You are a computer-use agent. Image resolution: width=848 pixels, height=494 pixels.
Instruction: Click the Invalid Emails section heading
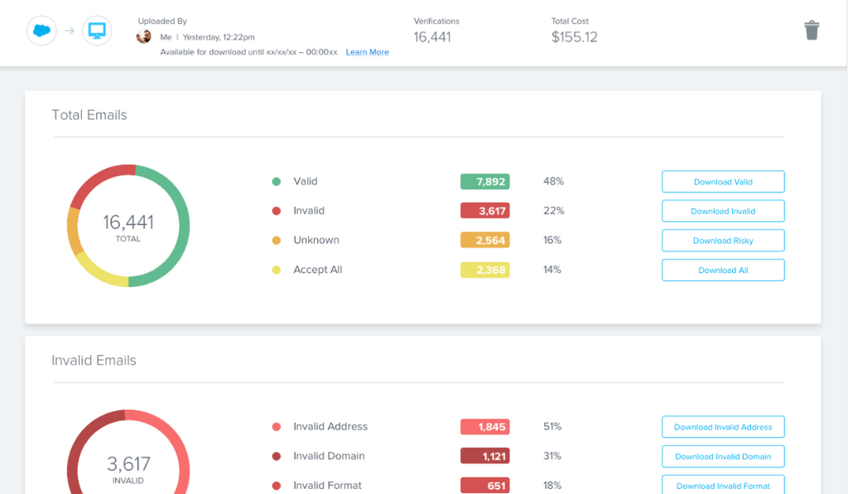click(x=94, y=360)
